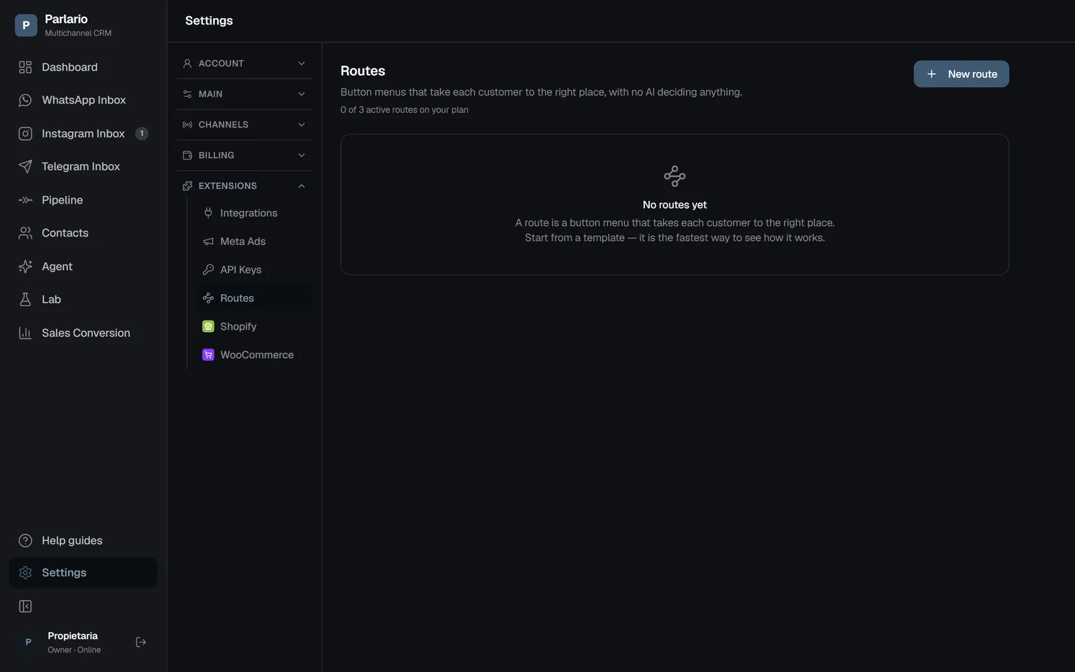
Task: Expand the Main section chevron
Action: [x=302, y=94]
